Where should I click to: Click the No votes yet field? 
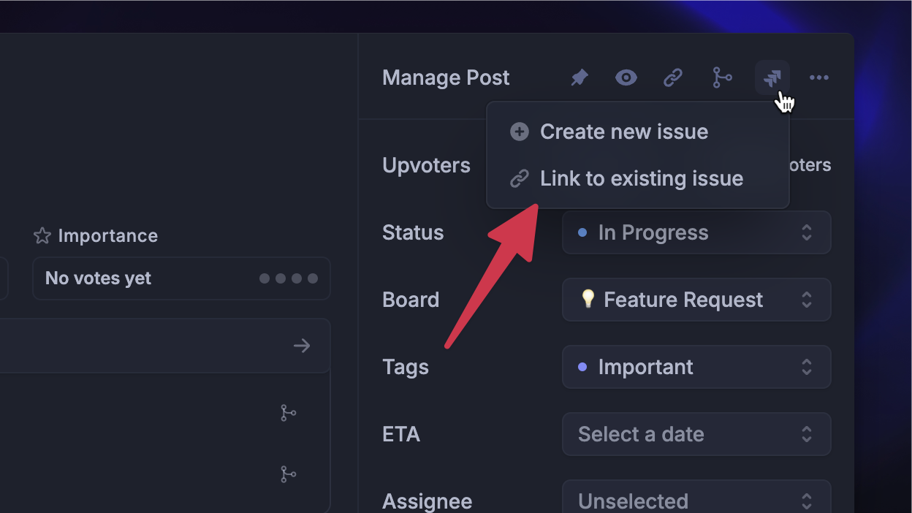pyautogui.click(x=99, y=278)
